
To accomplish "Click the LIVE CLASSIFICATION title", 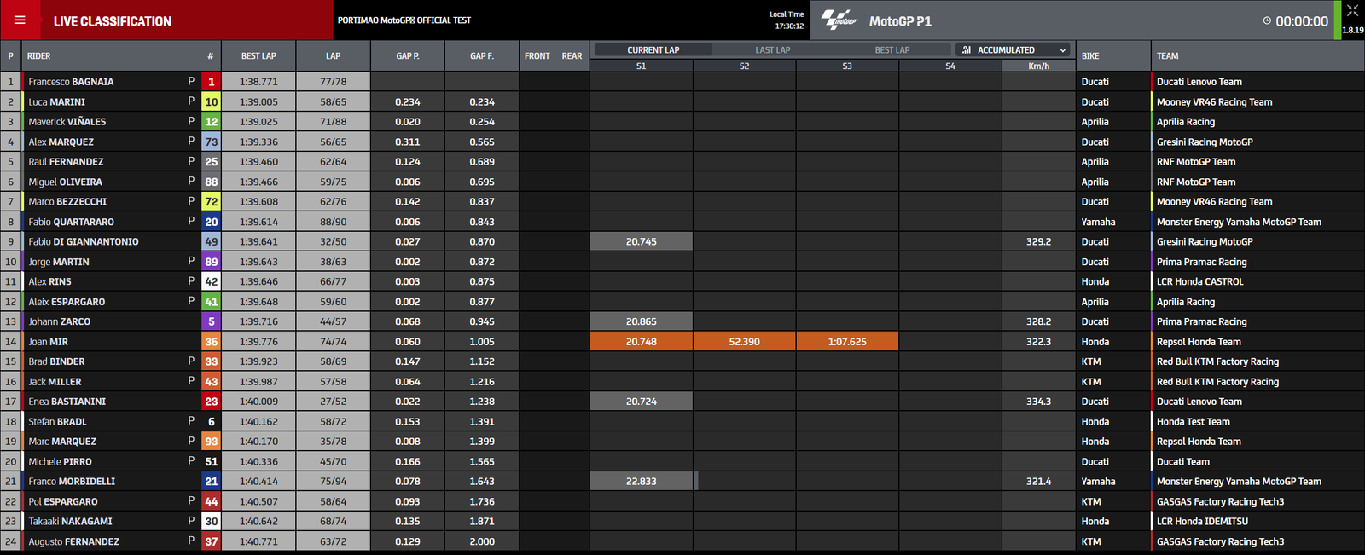I will 113,21.
